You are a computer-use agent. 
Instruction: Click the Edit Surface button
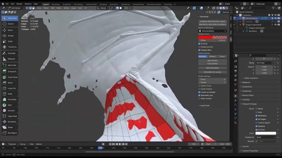212,64
